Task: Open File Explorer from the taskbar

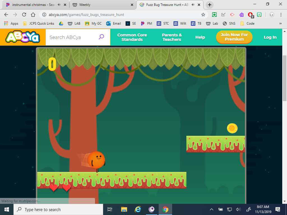Action: coord(124,209)
